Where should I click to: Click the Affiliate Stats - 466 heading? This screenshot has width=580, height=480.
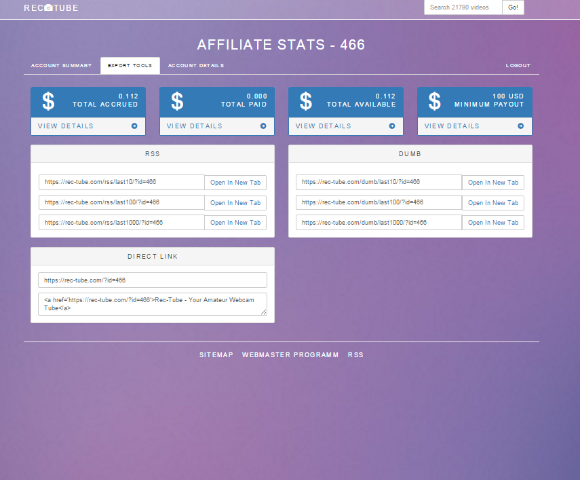tap(281, 45)
